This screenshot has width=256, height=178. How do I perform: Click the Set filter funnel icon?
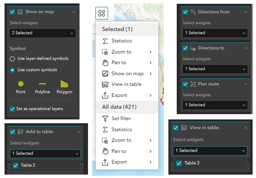[105, 119]
